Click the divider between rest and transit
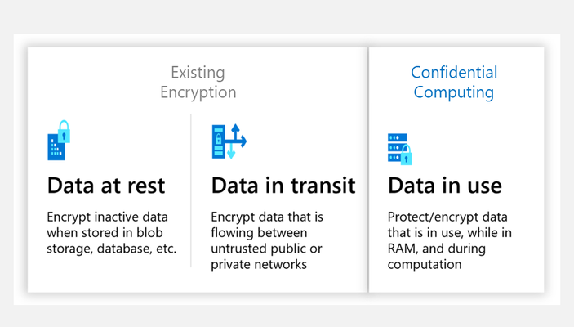This screenshot has height=327, width=574. (191, 190)
